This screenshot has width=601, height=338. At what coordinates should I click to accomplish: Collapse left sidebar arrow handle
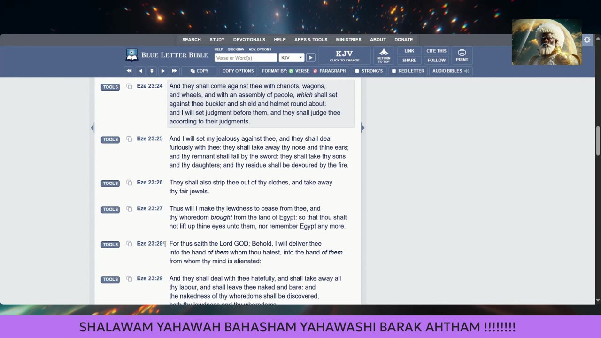92,128
